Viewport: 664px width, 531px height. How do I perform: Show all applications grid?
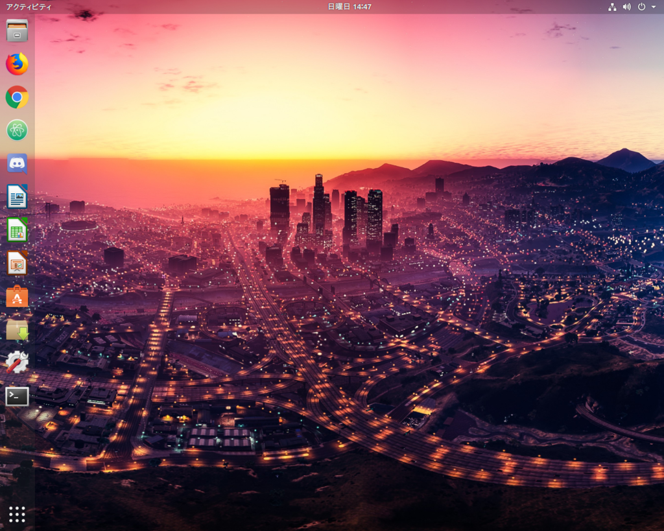(17, 515)
